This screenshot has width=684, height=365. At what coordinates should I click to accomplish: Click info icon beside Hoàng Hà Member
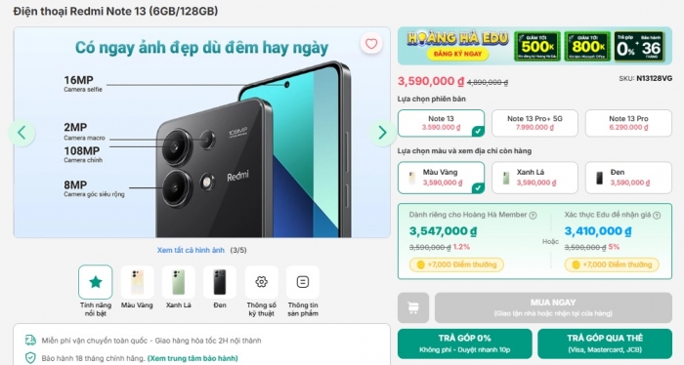pyautogui.click(x=533, y=215)
